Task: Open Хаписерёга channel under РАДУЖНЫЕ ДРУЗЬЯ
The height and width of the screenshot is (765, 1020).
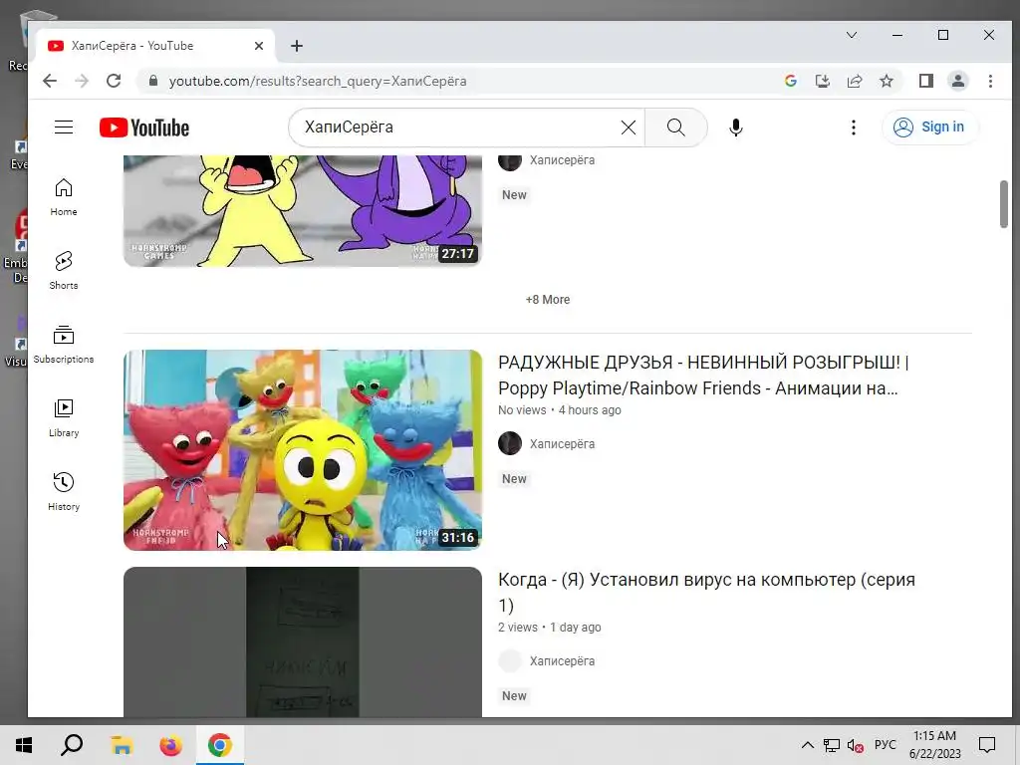Action: [x=562, y=443]
